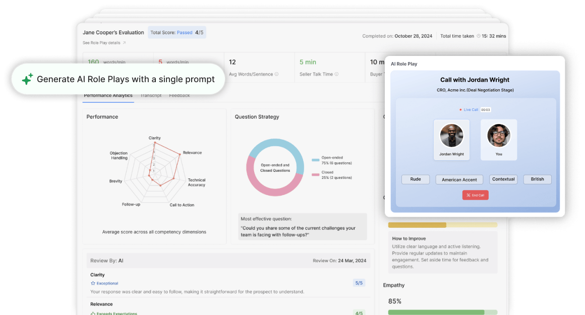Select the British accent option
The image size is (585, 315).
coord(537,179)
